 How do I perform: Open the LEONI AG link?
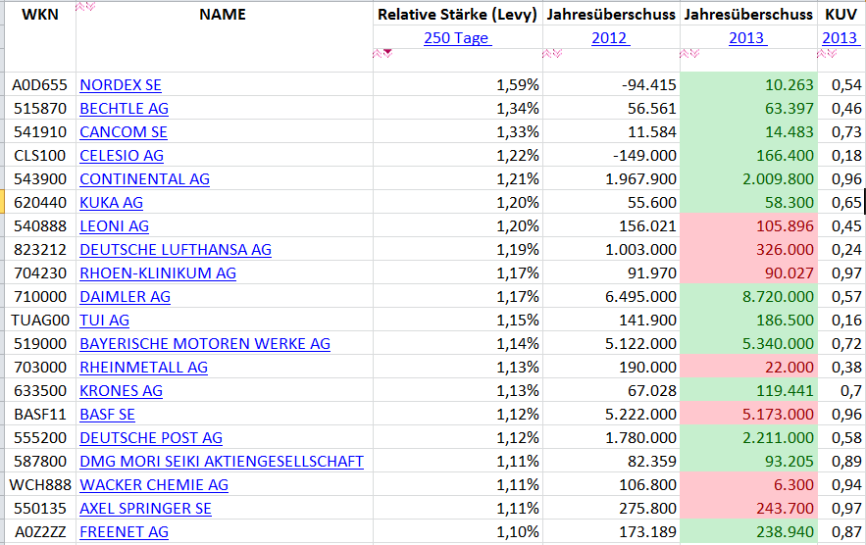click(x=115, y=226)
